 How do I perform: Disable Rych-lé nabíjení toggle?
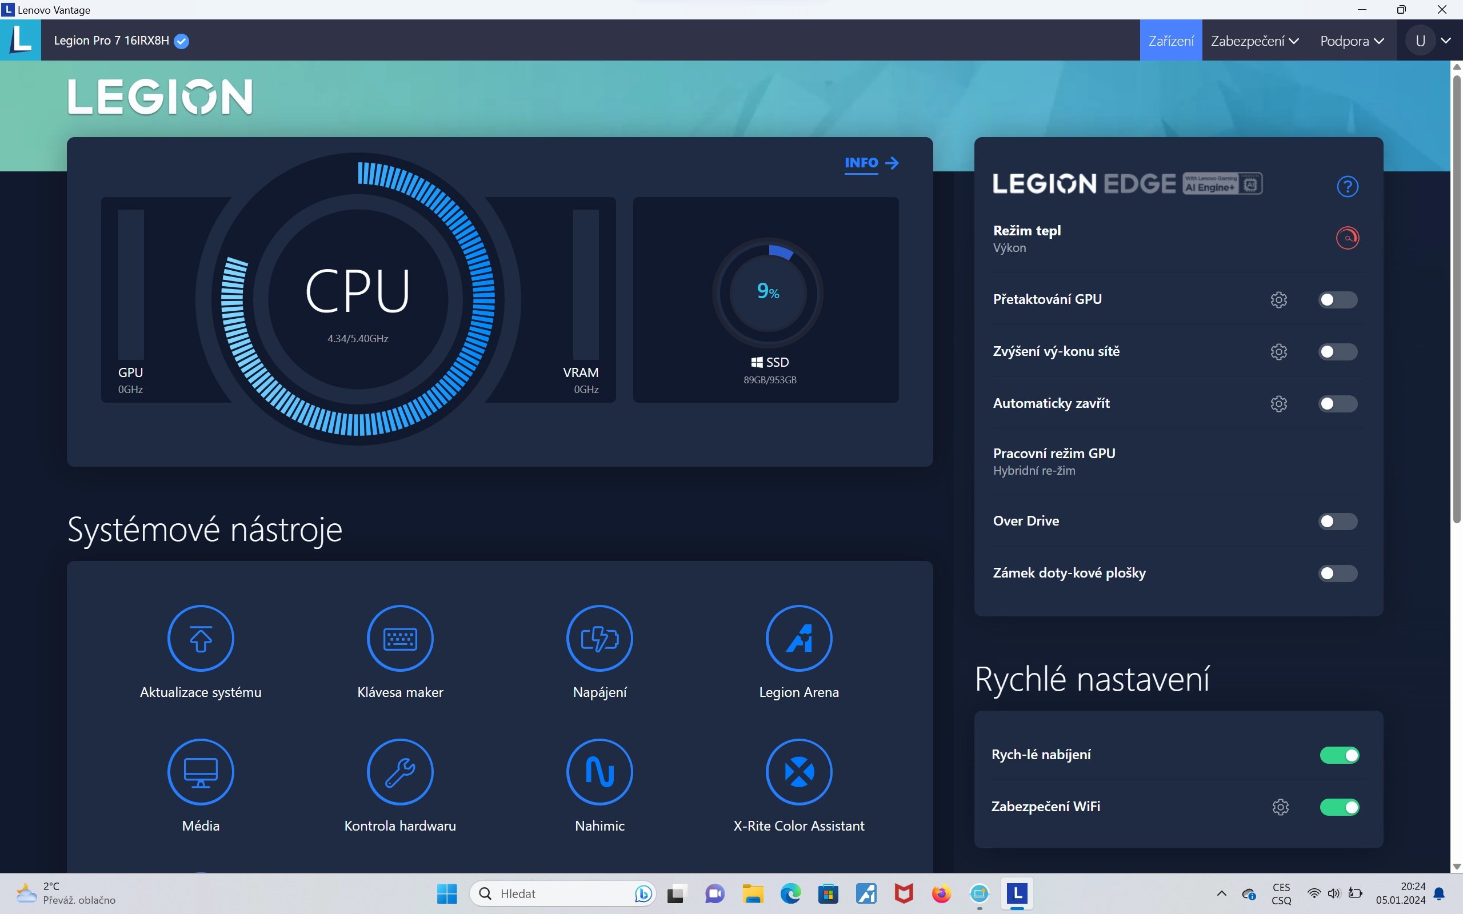coord(1339,755)
